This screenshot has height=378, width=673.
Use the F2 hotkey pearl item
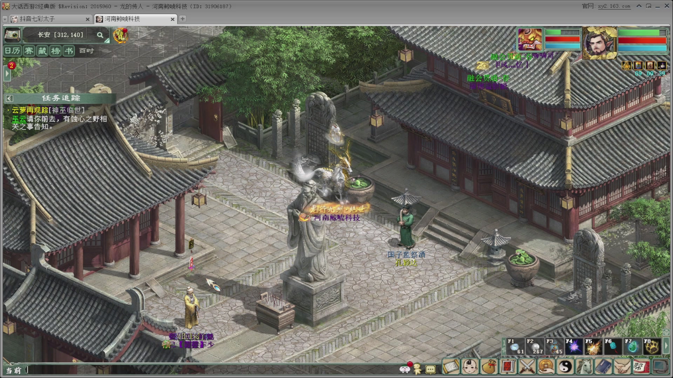pyautogui.click(x=535, y=346)
